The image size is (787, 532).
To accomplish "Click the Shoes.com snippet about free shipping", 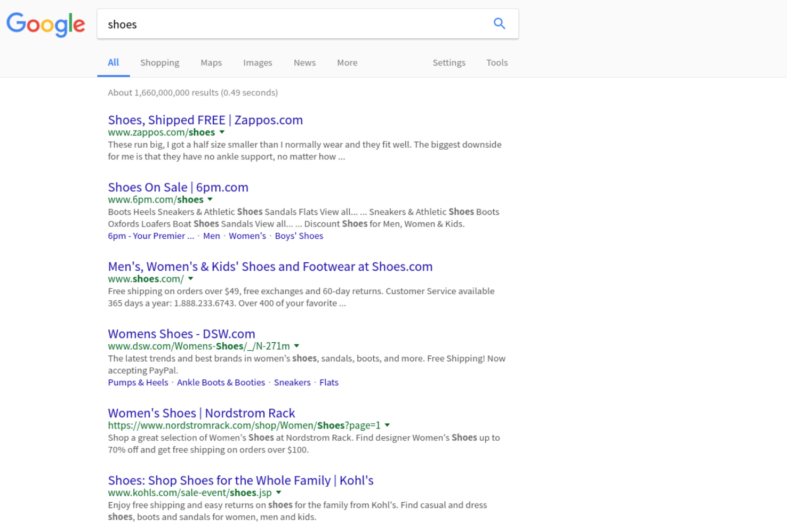I will (301, 297).
